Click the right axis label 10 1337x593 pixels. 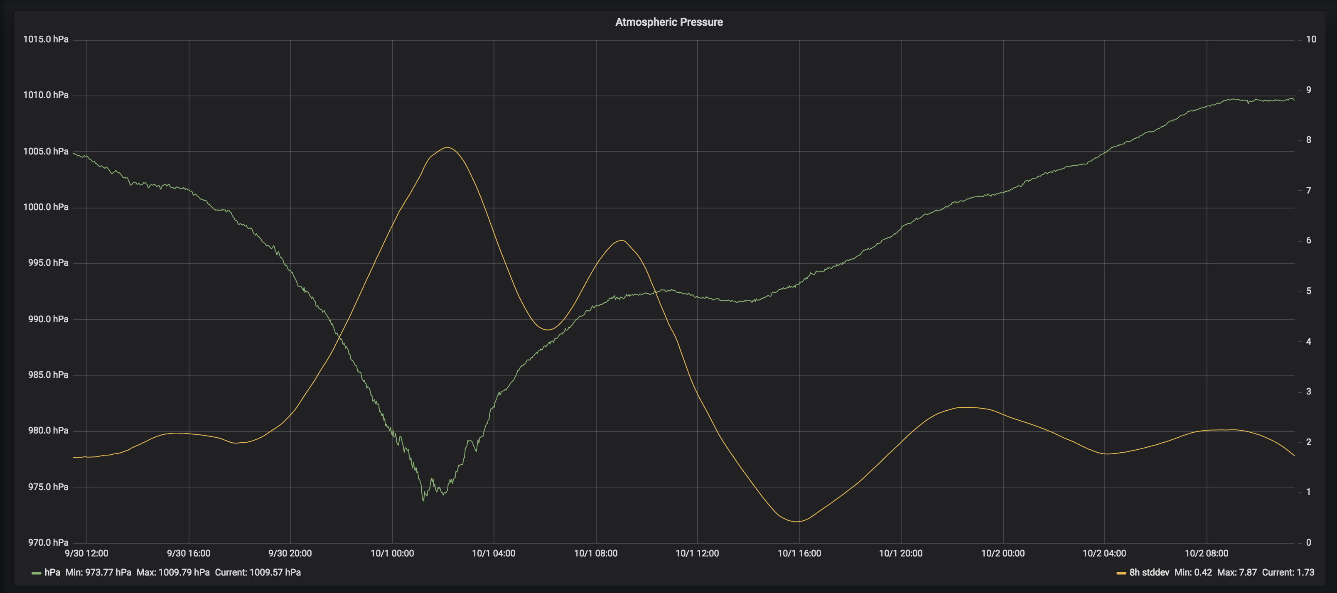click(x=1311, y=39)
